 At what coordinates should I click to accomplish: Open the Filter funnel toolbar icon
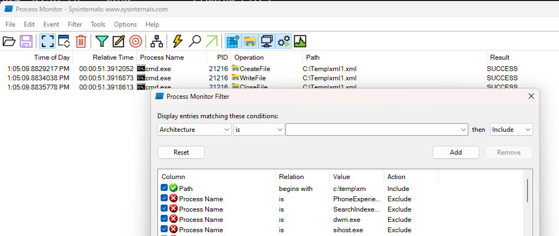point(102,41)
